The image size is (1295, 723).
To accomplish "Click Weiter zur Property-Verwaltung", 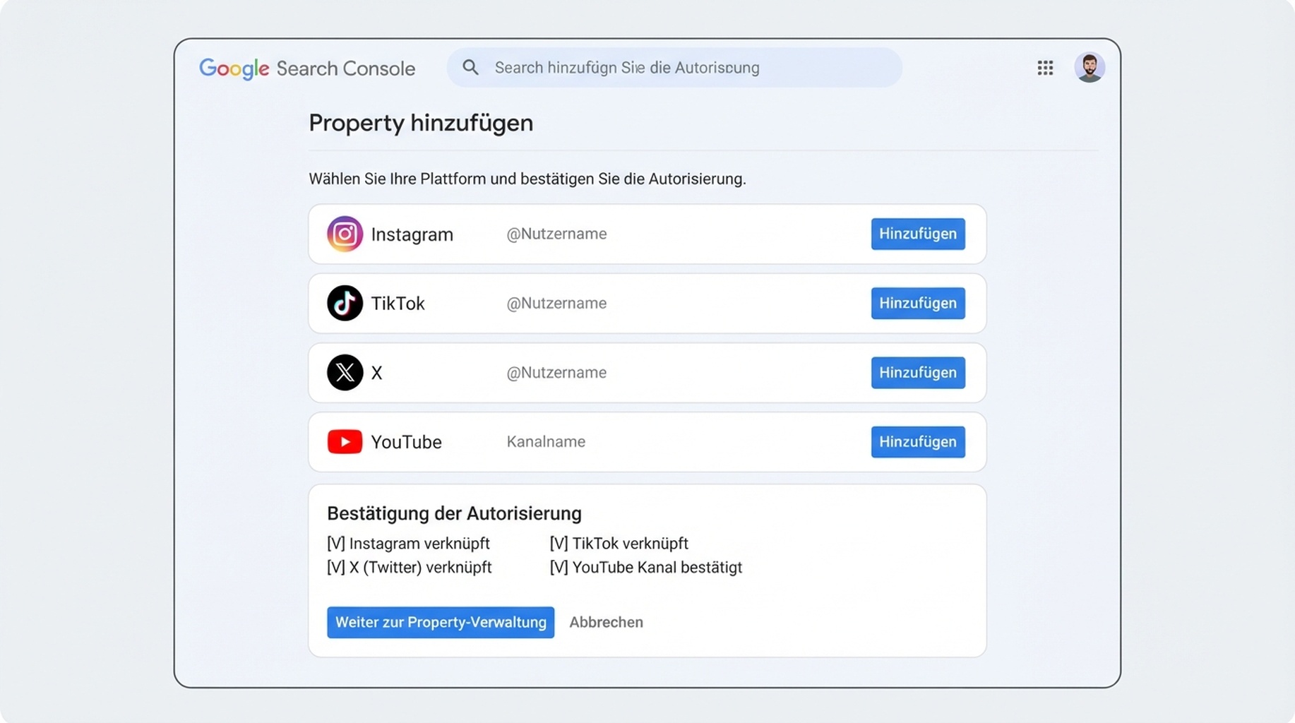I will (x=441, y=622).
